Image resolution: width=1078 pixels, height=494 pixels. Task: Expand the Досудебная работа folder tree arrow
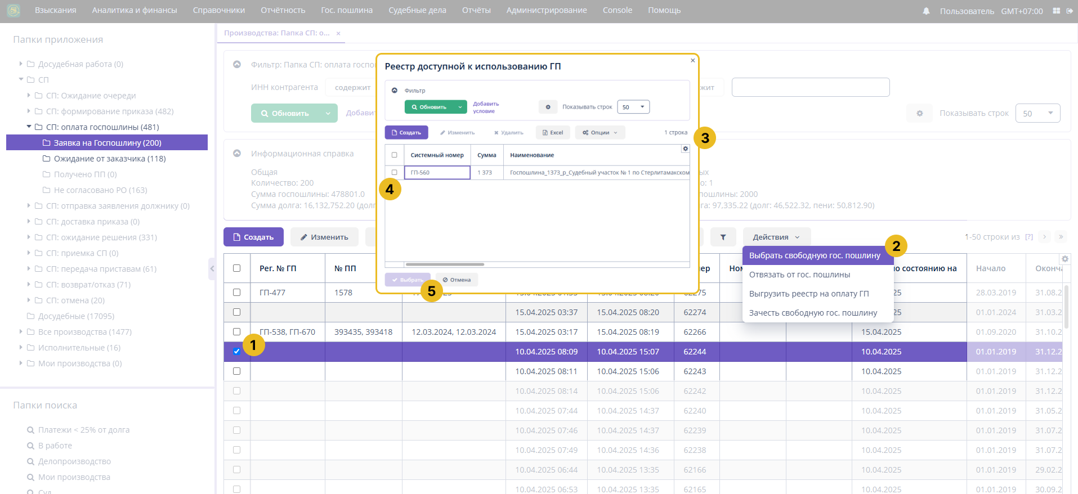(21, 64)
